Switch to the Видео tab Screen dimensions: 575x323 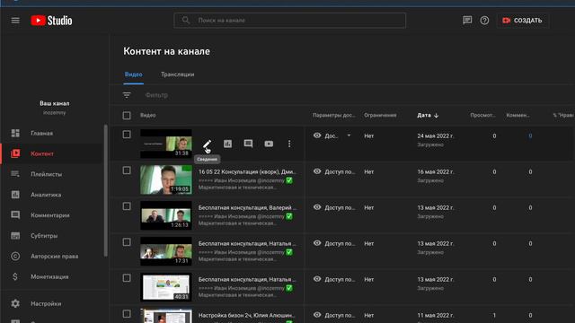click(x=134, y=74)
